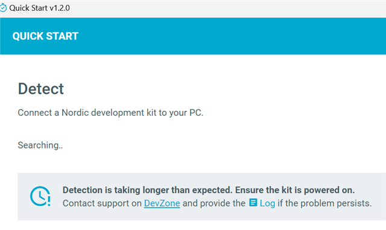This screenshot has height=230, width=386.
Task: Click the v1.2.0 version label in title bar
Action: tap(60, 8)
